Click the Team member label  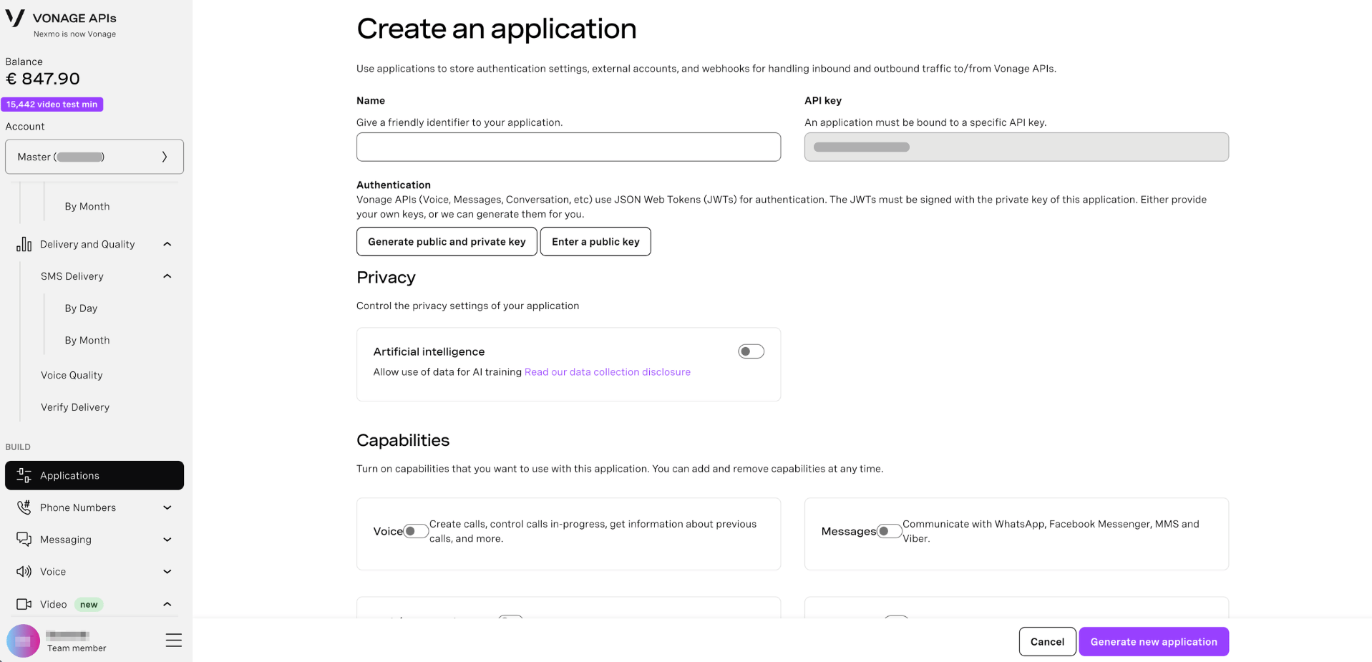point(77,648)
